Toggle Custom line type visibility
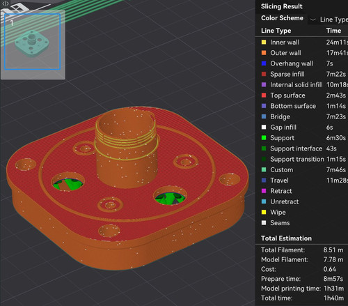The height and width of the screenshot is (306, 348). (281, 169)
